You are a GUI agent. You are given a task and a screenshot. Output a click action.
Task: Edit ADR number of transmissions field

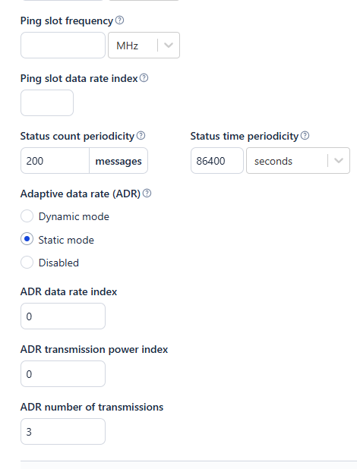click(63, 432)
